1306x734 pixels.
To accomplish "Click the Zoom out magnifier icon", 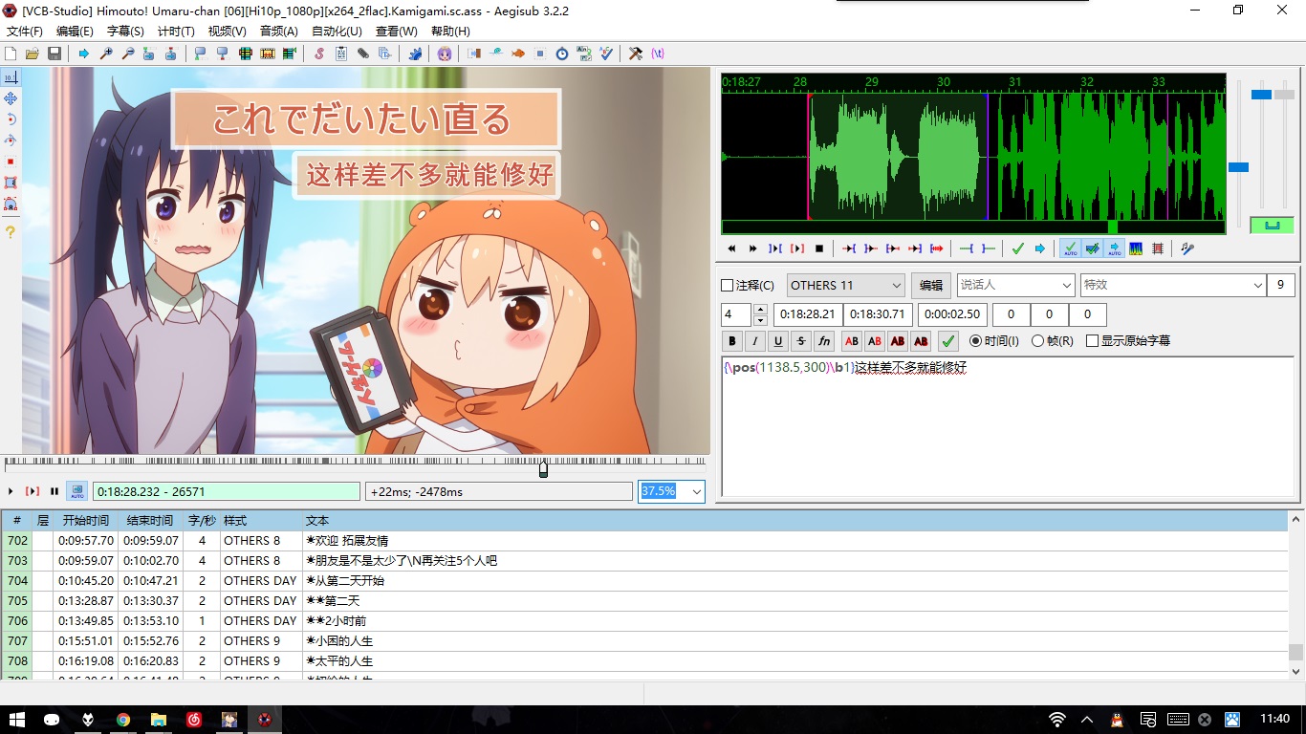I will coord(128,54).
